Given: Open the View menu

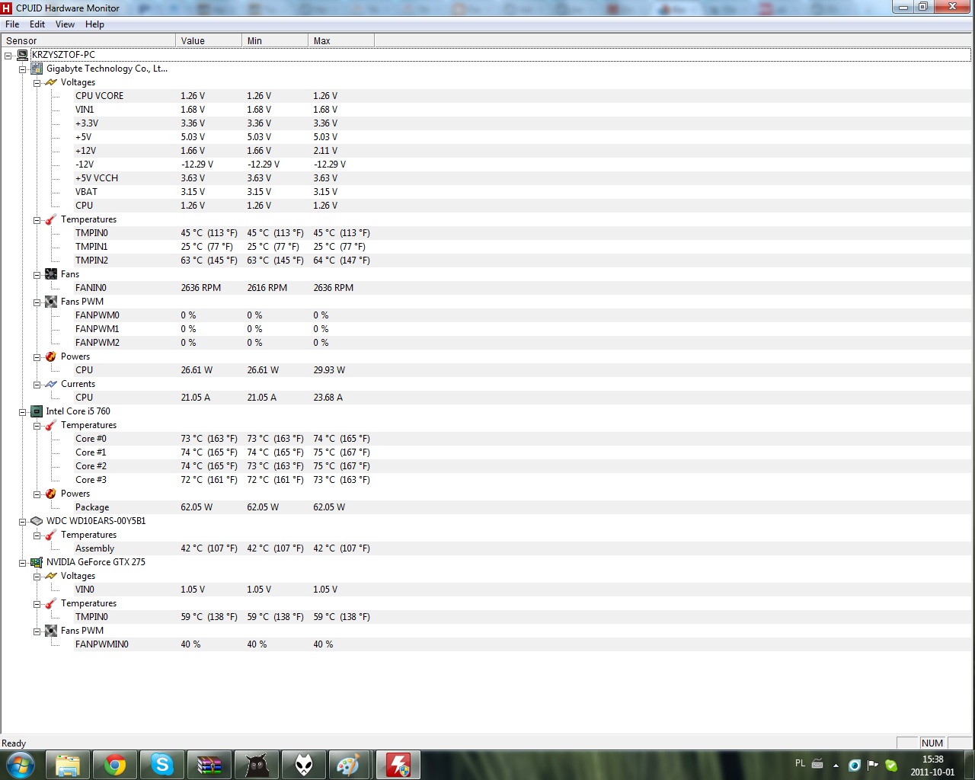Looking at the screenshot, I should 65,24.
